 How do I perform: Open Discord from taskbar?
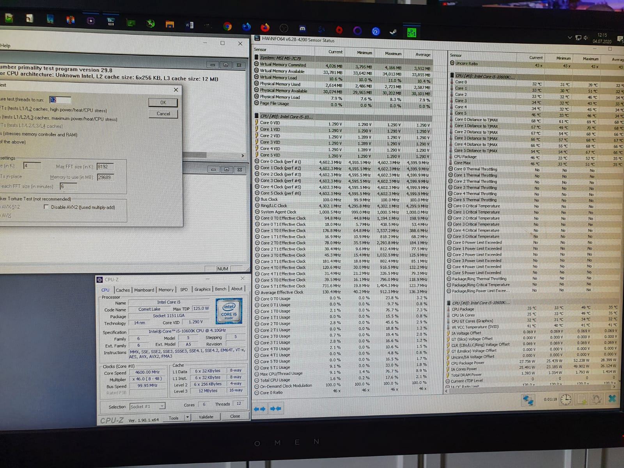tap(302, 28)
